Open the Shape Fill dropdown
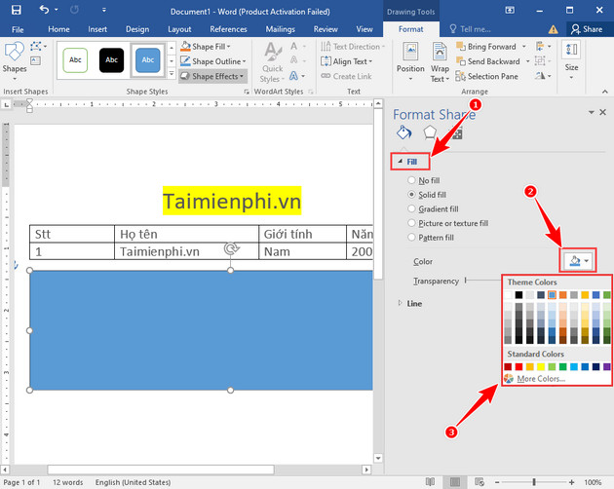 (x=206, y=46)
